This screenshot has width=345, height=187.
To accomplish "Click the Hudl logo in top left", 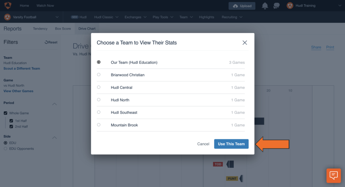I will click(7, 5).
